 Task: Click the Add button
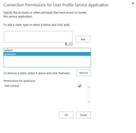point(83,39)
